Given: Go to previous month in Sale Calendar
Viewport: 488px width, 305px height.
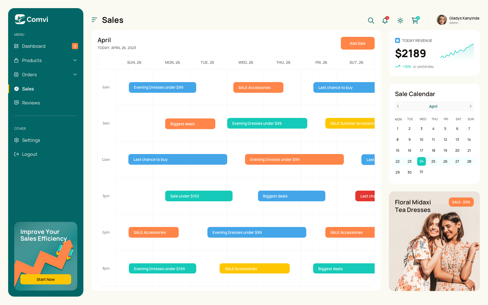Looking at the screenshot, I should 398,106.
